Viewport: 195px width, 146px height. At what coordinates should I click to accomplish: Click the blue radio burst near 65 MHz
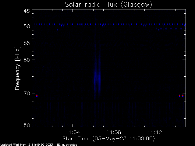(x=97, y=78)
